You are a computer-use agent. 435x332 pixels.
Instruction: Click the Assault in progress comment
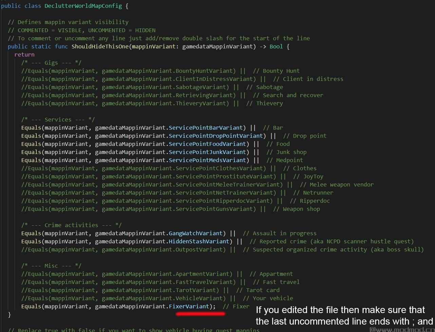point(280,233)
